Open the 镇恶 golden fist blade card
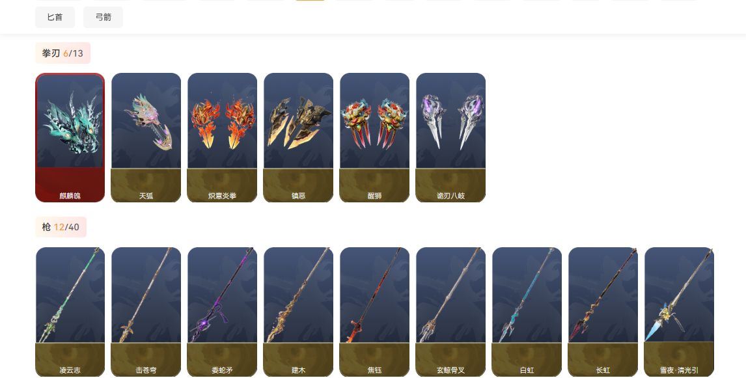 click(298, 137)
